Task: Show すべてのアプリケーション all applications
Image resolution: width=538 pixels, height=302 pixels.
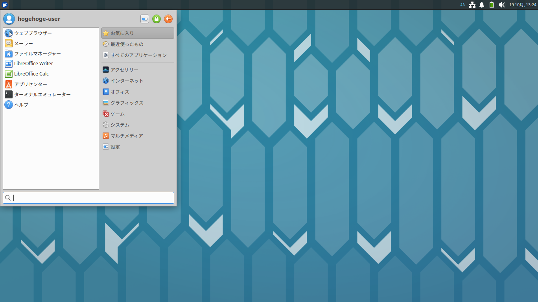Action: (x=138, y=55)
